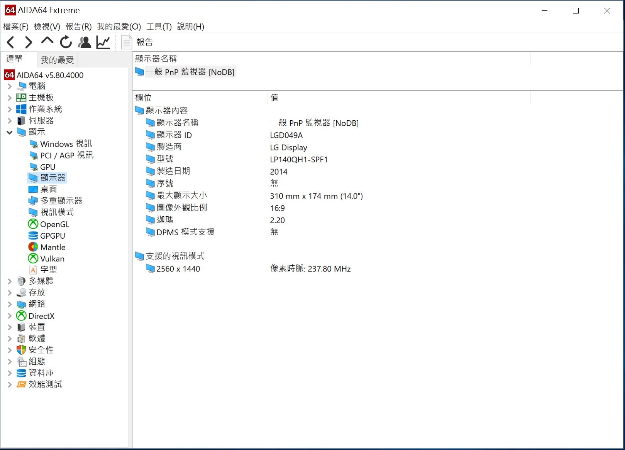The width and height of the screenshot is (625, 450).
Task: Click the 字型 font icon
Action: [x=33, y=270]
